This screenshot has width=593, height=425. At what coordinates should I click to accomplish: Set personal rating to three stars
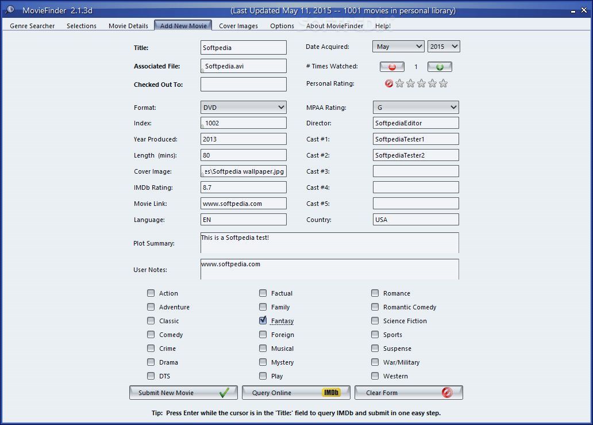coord(421,83)
